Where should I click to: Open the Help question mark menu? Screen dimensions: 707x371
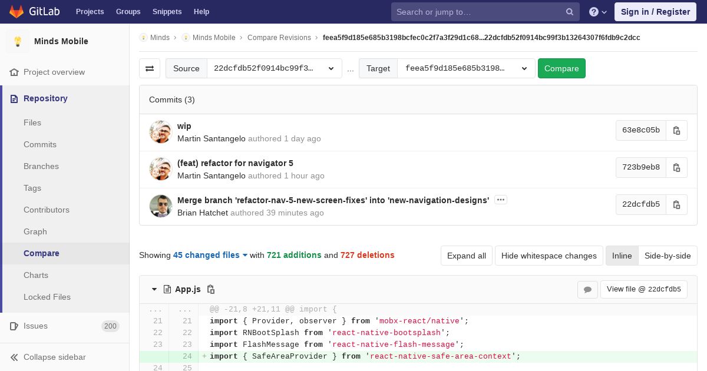tap(598, 12)
